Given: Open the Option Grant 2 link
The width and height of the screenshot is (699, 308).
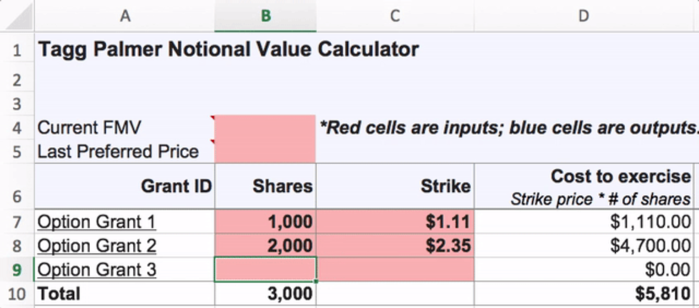Looking at the screenshot, I should coord(97,246).
